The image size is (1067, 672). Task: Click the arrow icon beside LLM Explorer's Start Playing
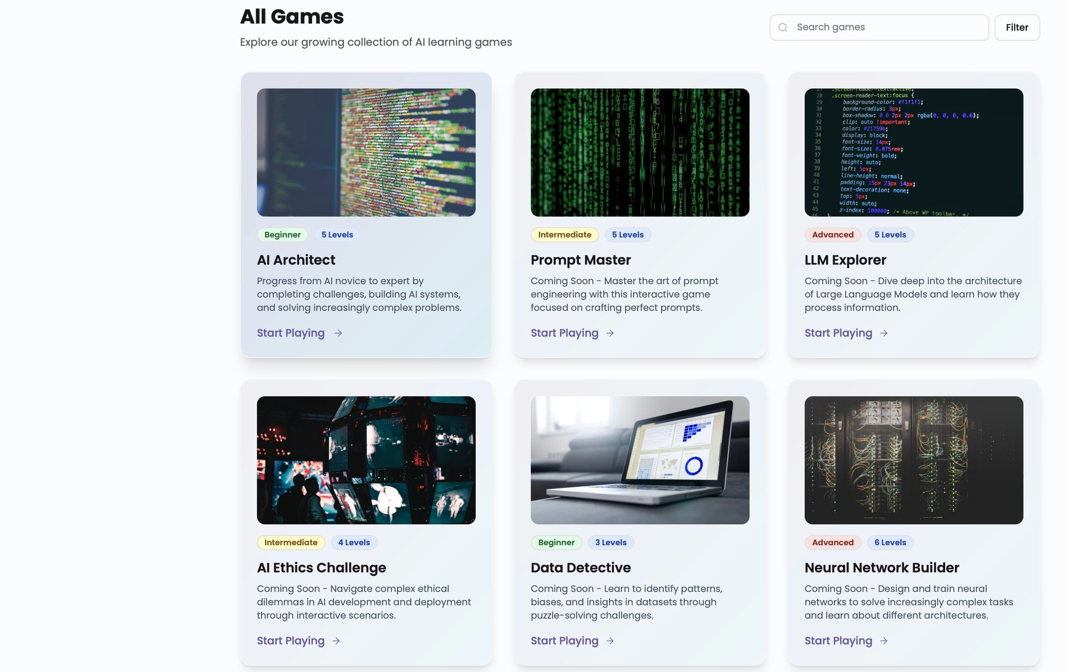[x=884, y=333]
